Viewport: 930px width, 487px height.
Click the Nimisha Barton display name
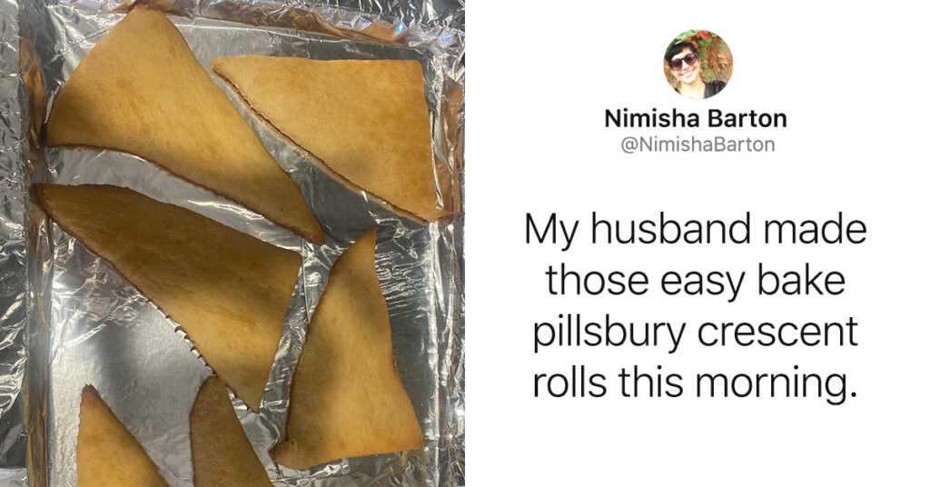click(x=695, y=119)
